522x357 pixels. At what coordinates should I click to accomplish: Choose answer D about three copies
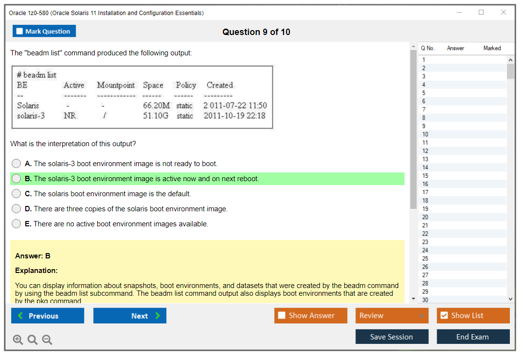17,209
